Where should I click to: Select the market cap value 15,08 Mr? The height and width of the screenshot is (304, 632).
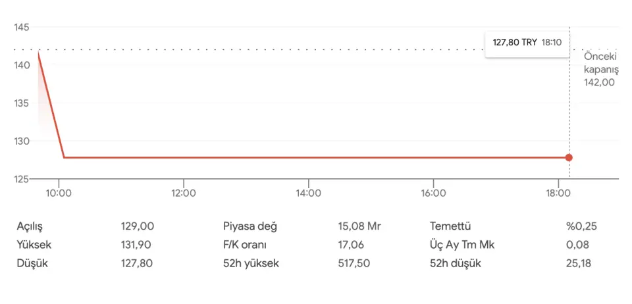point(359,226)
